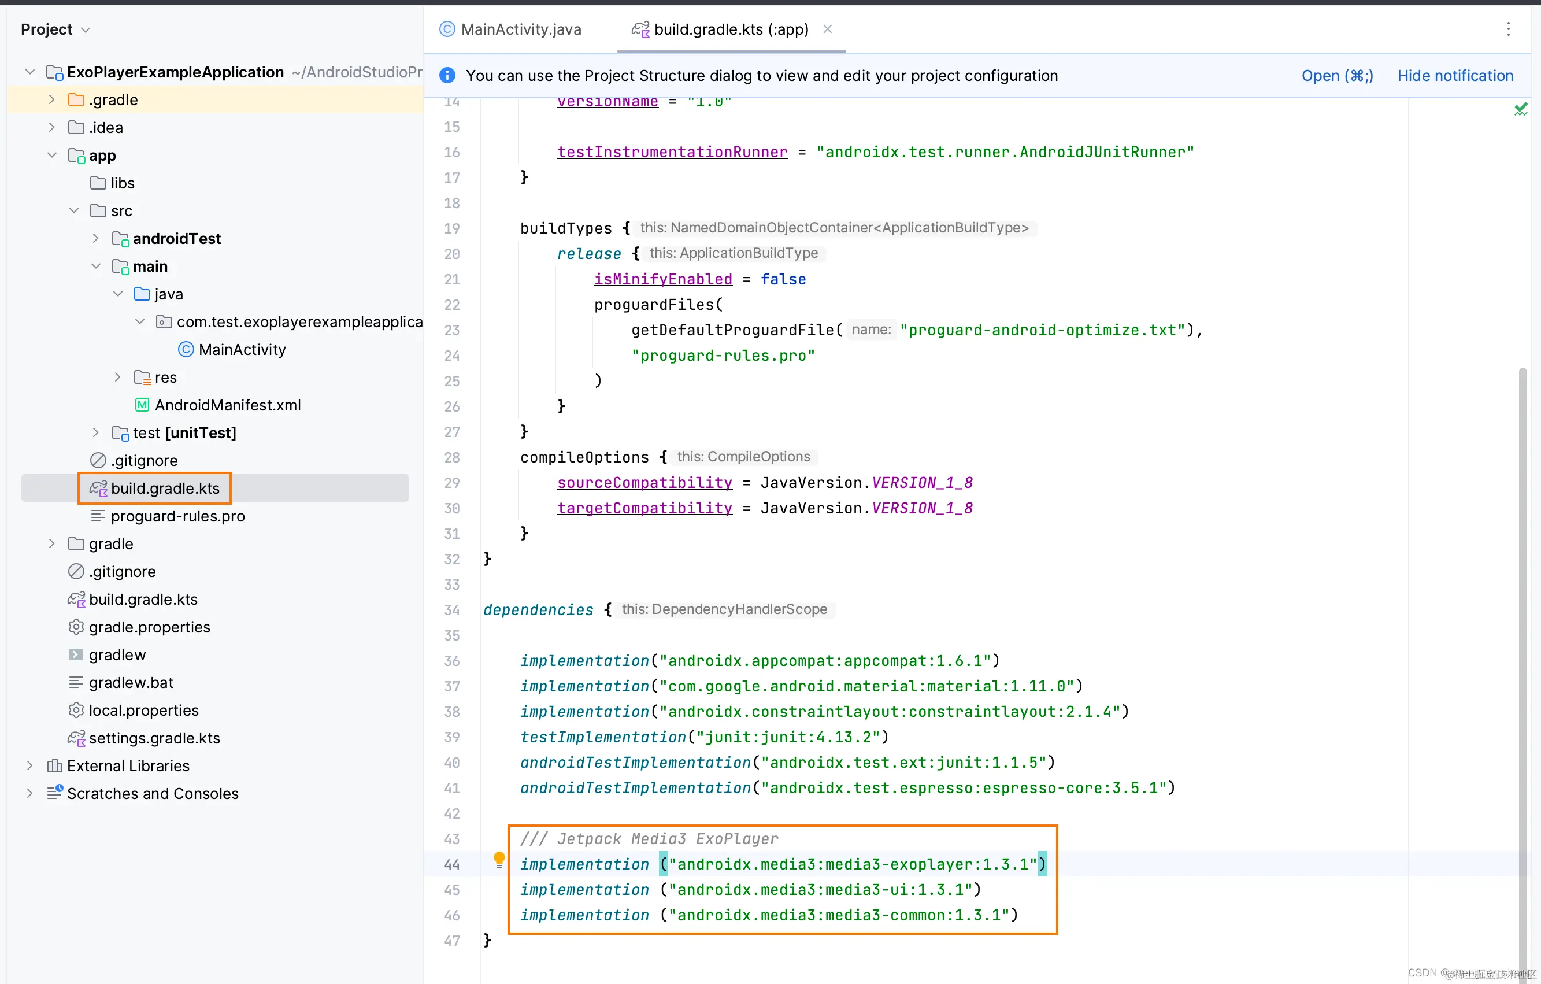Close the build.gradle.kts (:app) tab
Image resolution: width=1541 pixels, height=984 pixels.
click(828, 29)
